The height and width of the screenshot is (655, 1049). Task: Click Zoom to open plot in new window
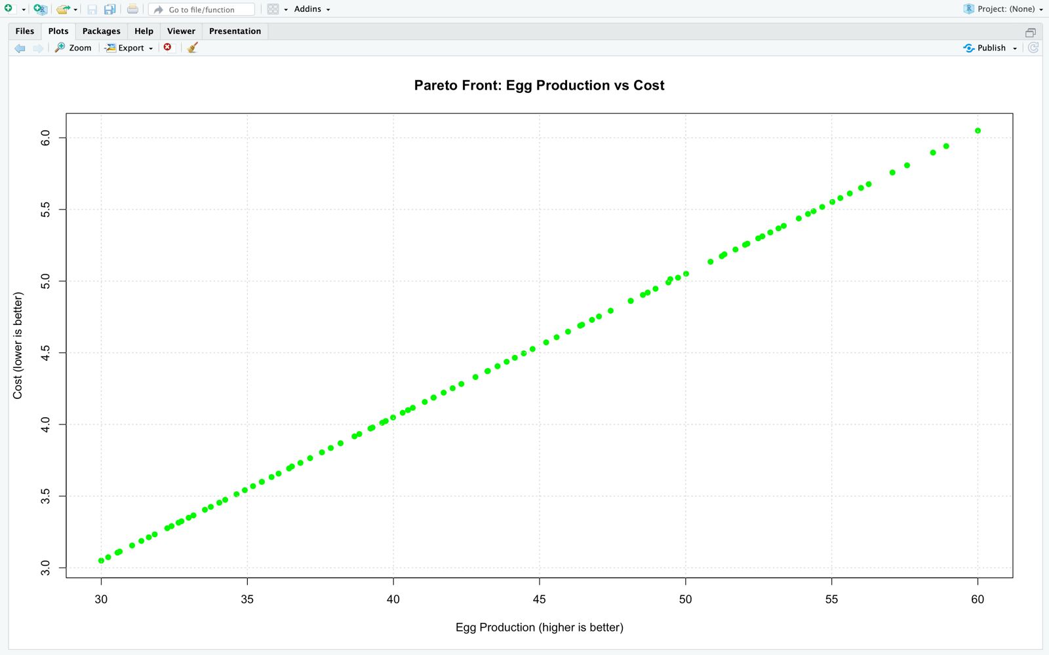tap(73, 48)
